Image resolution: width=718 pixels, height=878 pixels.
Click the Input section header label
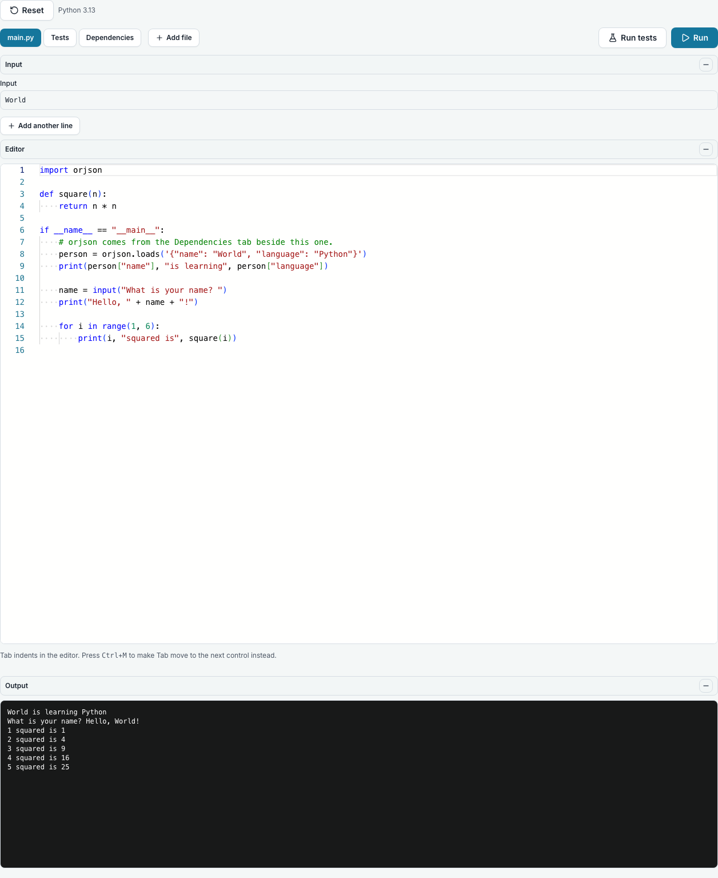[x=14, y=65]
